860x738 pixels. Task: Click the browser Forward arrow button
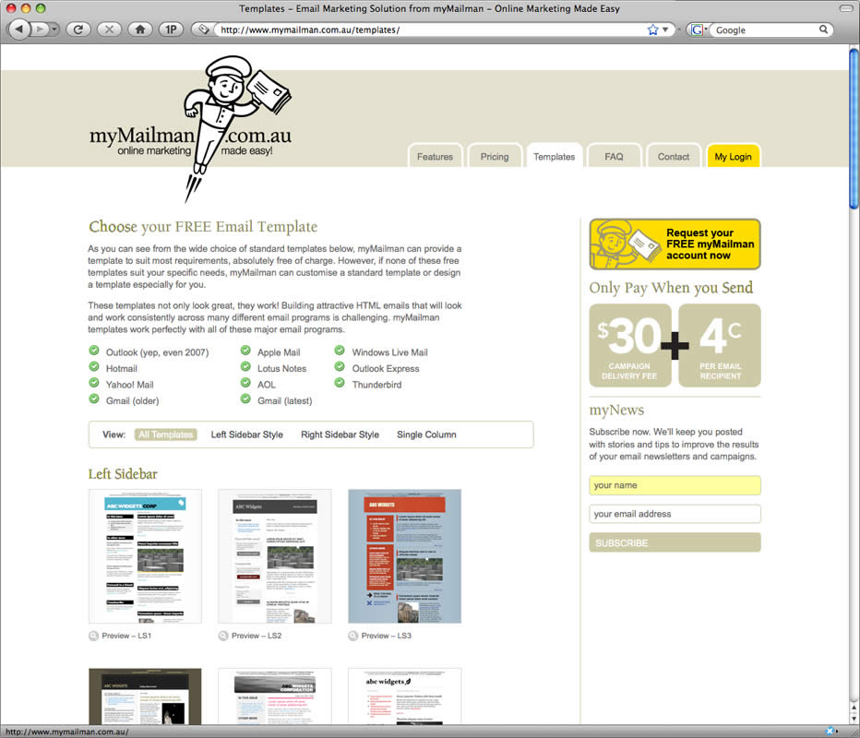pyautogui.click(x=40, y=30)
